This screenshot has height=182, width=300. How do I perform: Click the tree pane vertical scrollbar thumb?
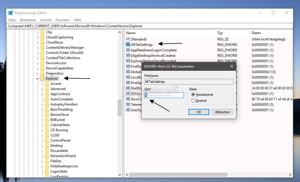[x=120, y=108]
